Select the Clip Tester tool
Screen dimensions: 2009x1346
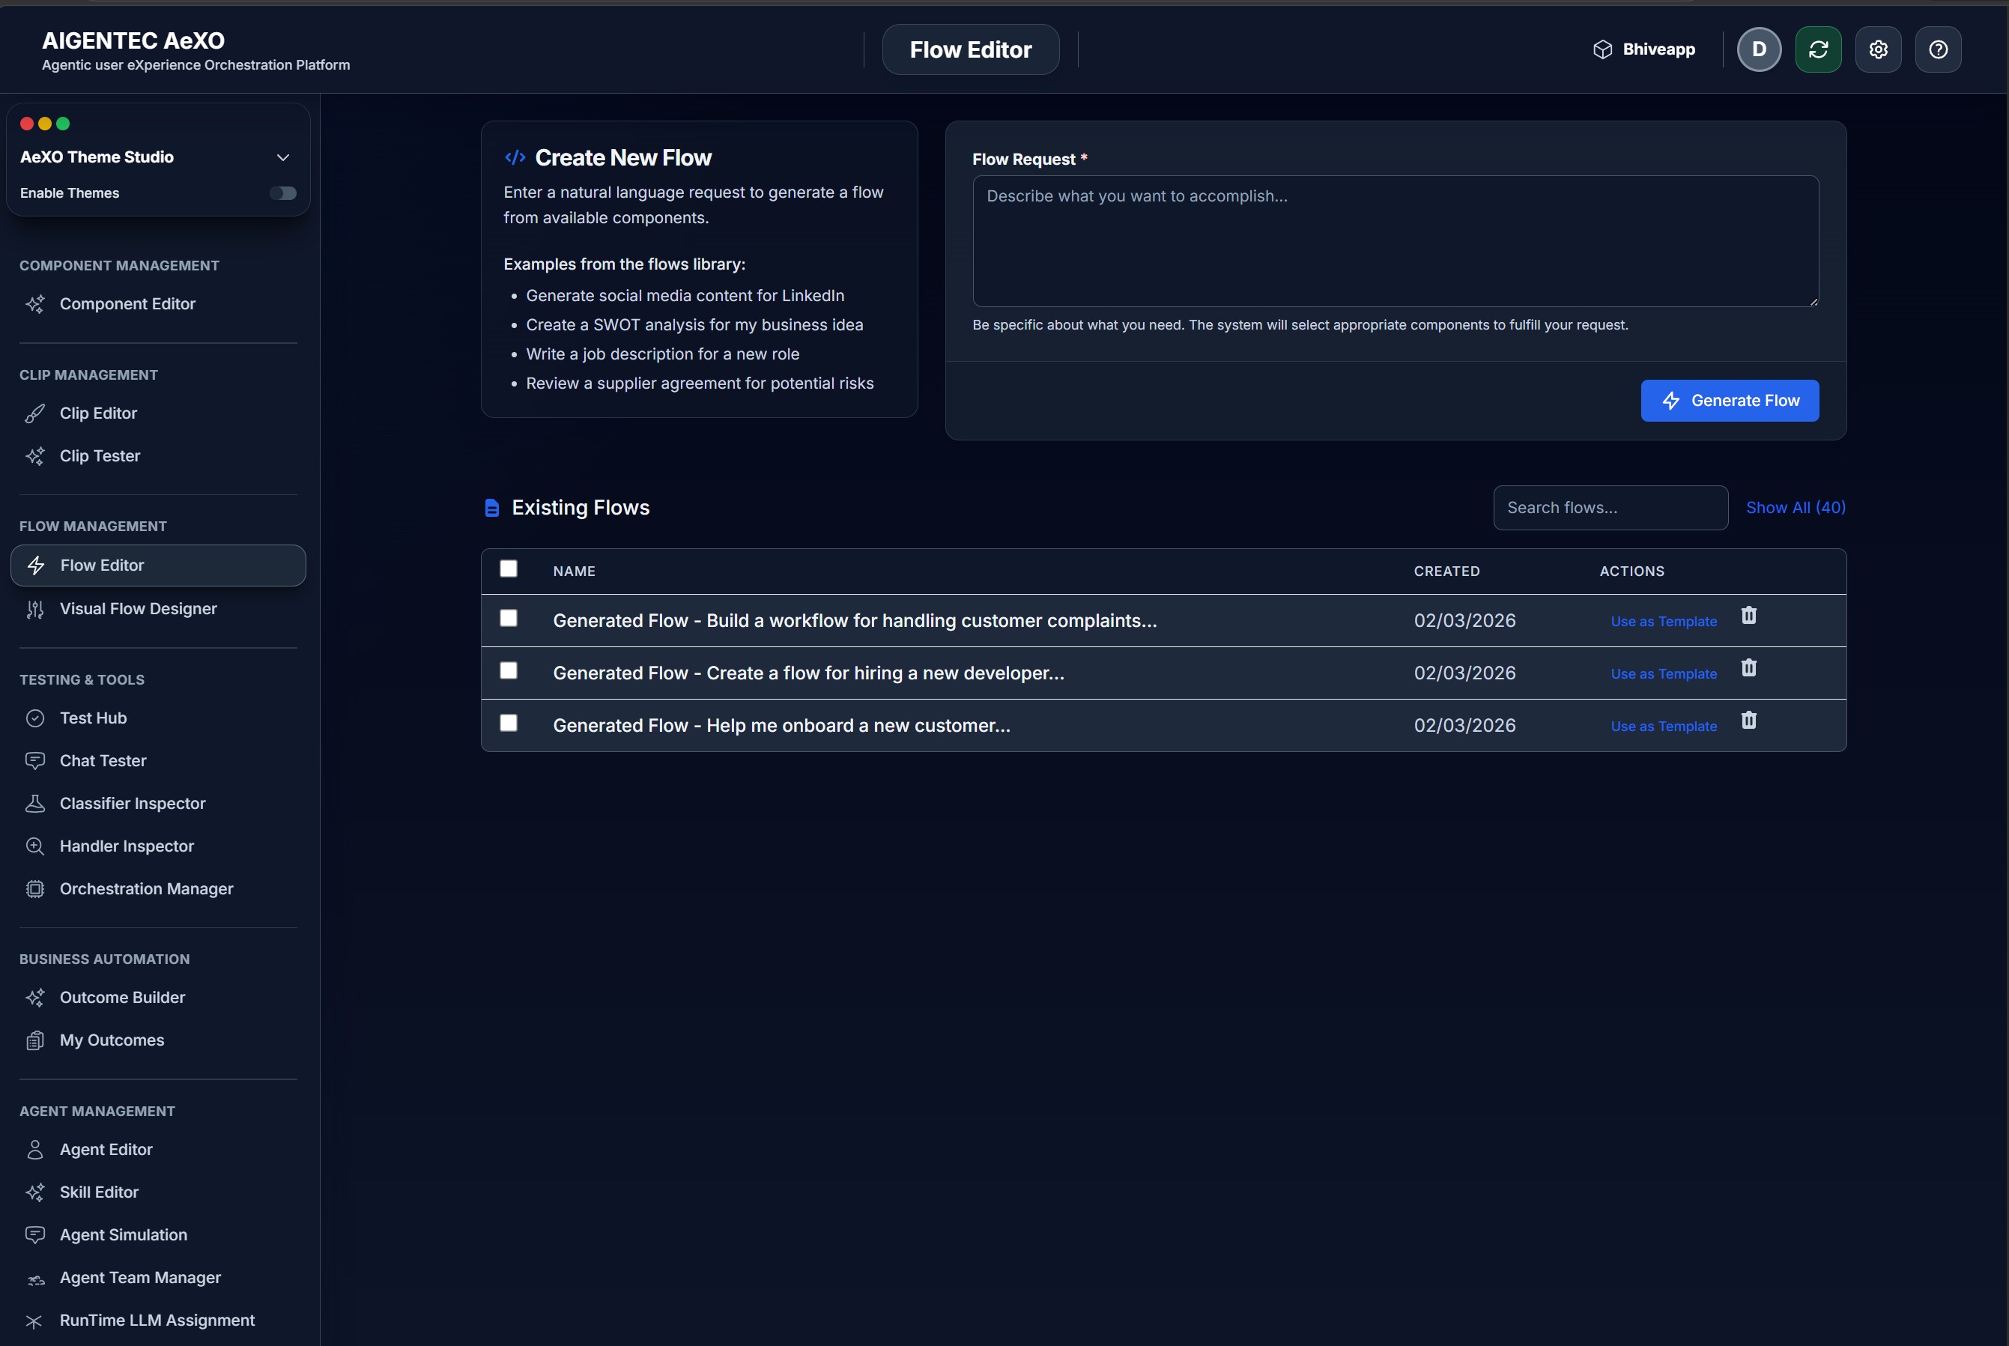tap(100, 456)
